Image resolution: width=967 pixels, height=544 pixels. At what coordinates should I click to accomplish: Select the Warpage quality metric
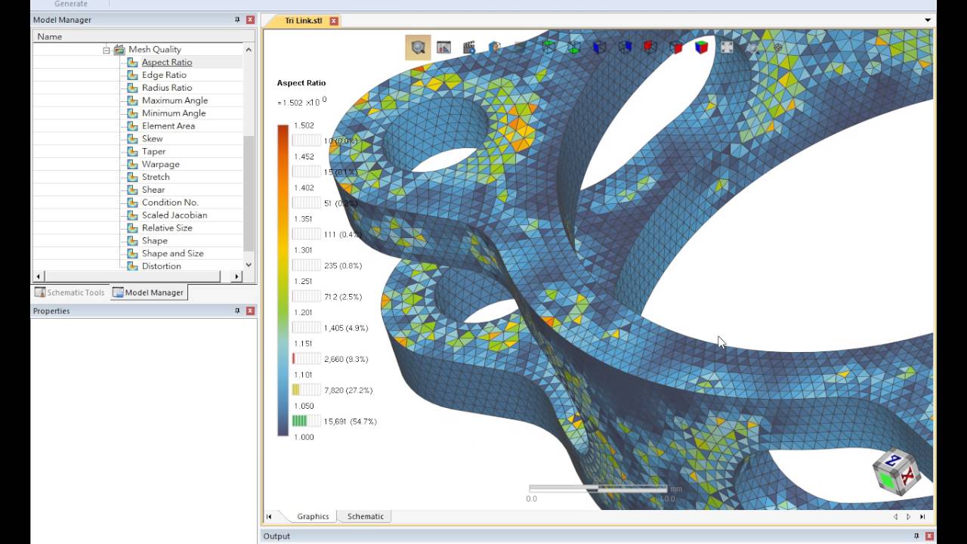[161, 164]
